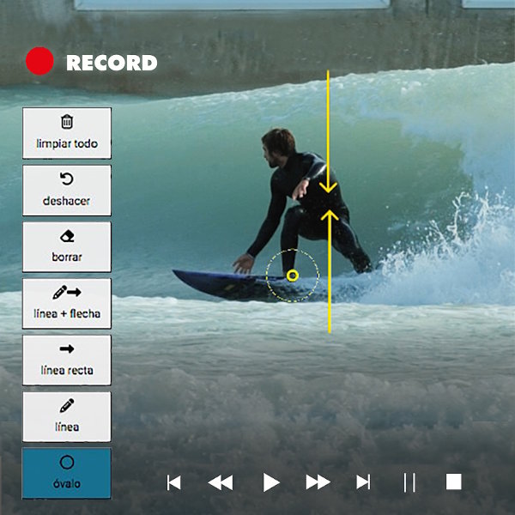Click the 'limpiar todo' trash icon
Screen dimensions: 515x515
pos(67,123)
